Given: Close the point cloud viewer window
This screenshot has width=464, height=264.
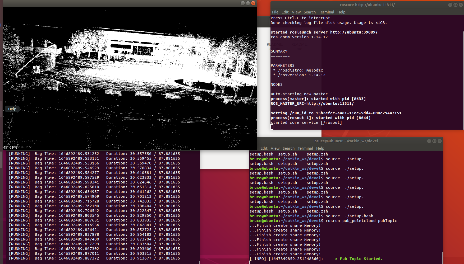Looking at the screenshot, I should (x=253, y=3).
